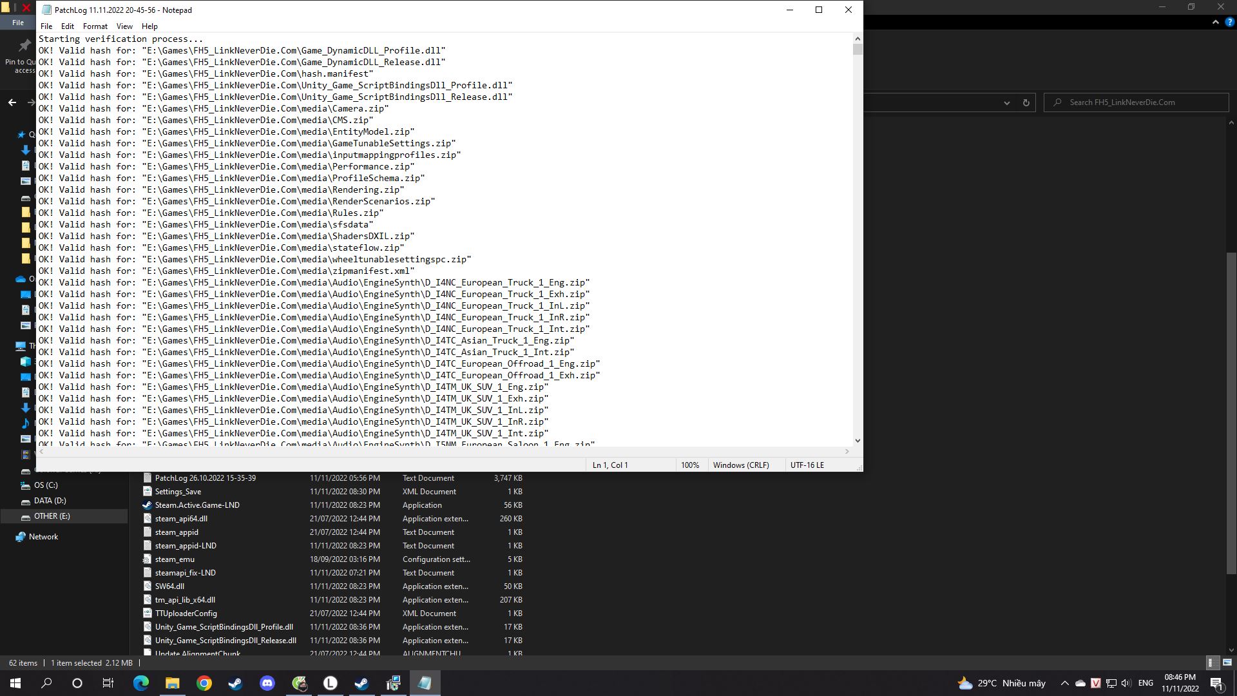
Task: Show hidden system tray icons
Action: click(x=1064, y=683)
